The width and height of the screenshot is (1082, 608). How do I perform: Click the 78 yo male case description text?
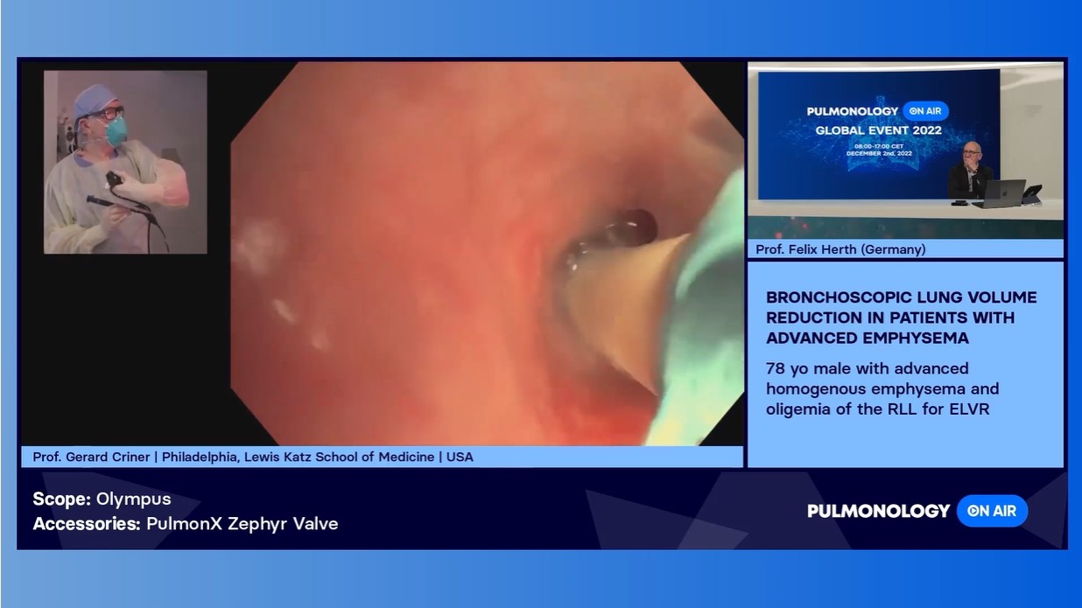[882, 388]
